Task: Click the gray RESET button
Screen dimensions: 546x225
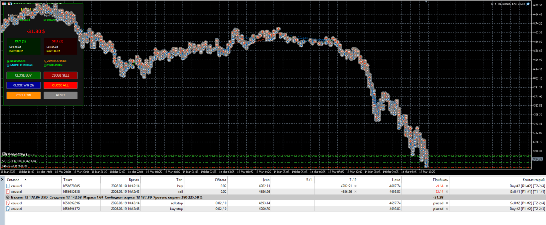Action: [x=61, y=95]
